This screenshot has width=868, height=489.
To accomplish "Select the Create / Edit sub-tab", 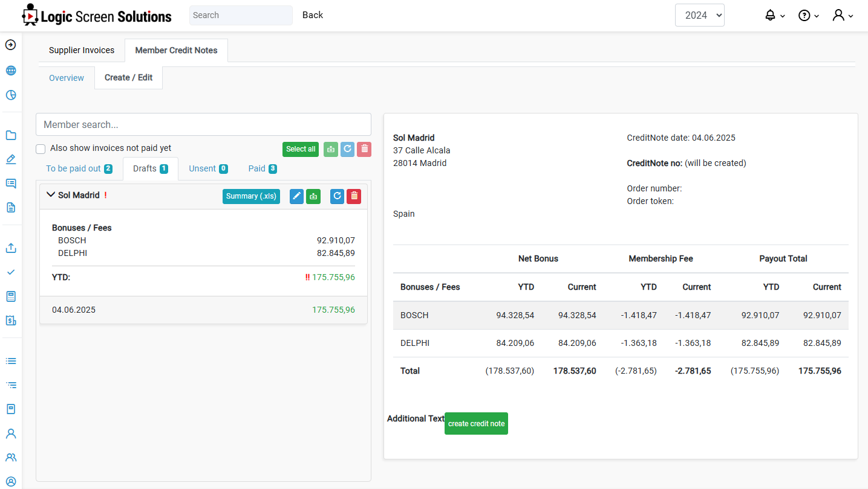I will [x=128, y=78].
